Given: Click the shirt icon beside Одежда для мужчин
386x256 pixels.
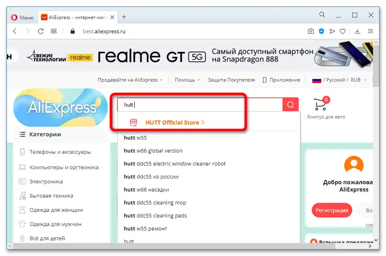Looking at the screenshot, I should click(22, 224).
